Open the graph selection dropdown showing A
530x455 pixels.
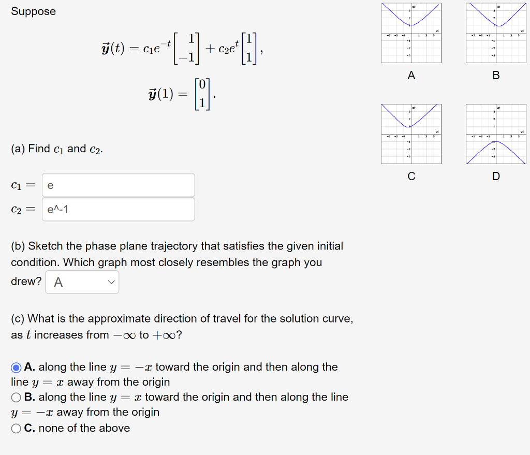(x=81, y=282)
